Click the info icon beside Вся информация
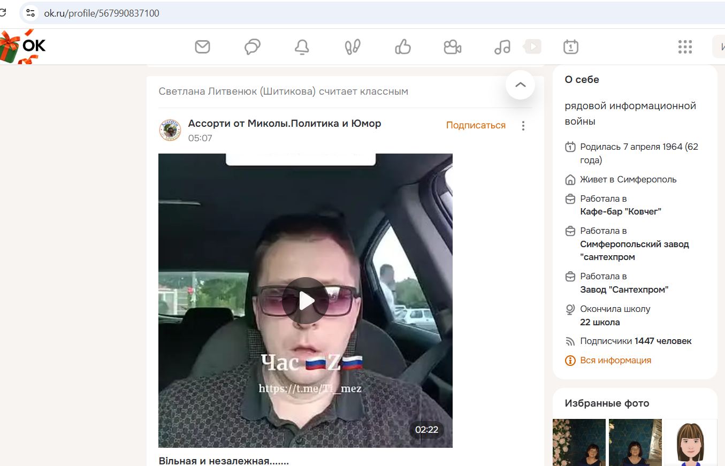725x466 pixels. 570,361
